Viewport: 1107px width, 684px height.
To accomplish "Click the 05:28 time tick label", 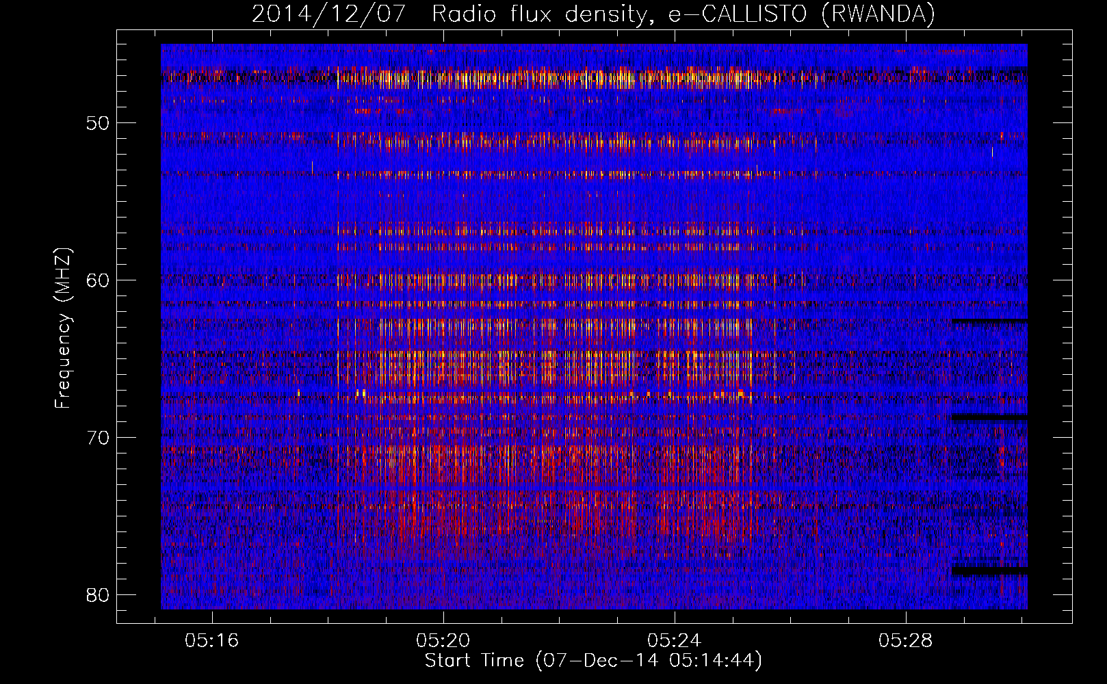I will pyautogui.click(x=906, y=641).
